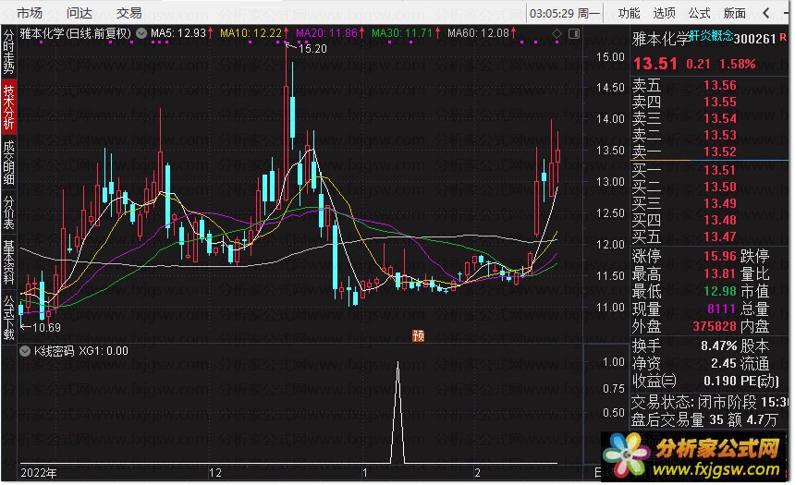
Task: Click 最高 value 13.81
Action: [x=720, y=274]
